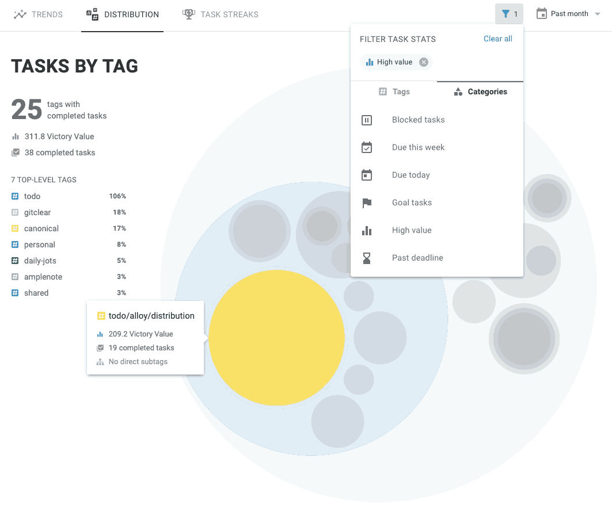Click the Due this week calendar icon
Image resolution: width=612 pixels, height=512 pixels.
pos(367,148)
